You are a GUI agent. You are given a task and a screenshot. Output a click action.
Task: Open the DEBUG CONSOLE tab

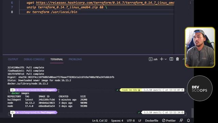(34, 59)
